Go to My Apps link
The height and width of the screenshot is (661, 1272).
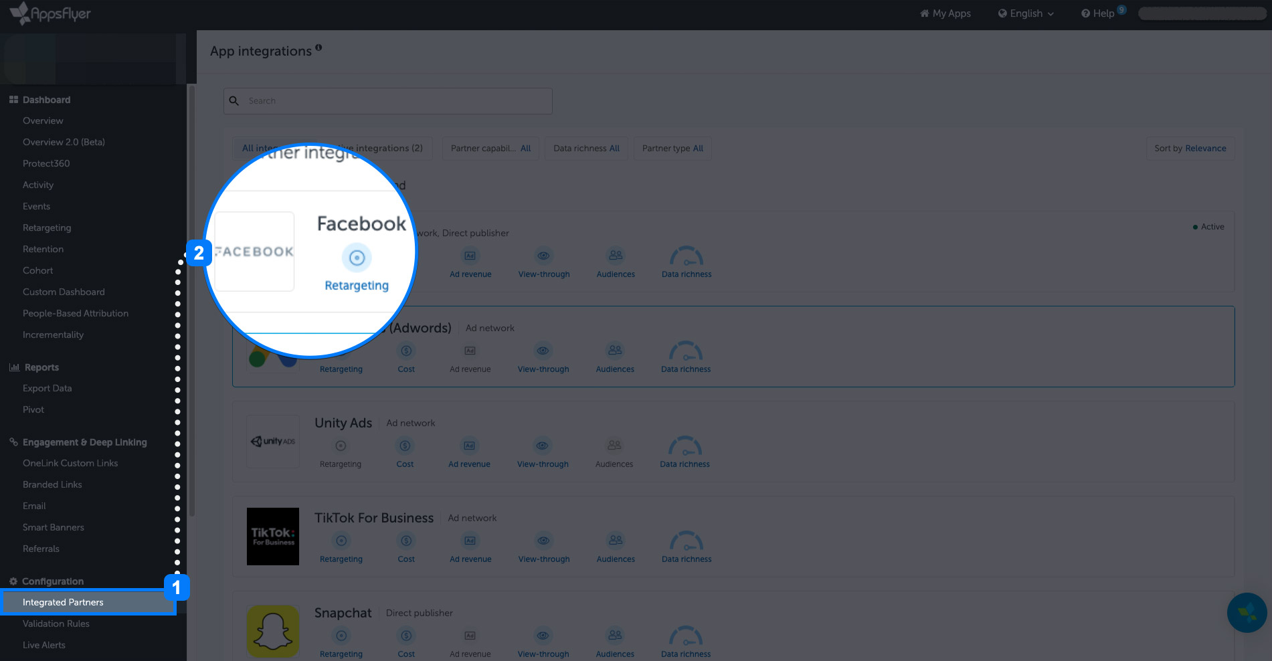(x=945, y=13)
